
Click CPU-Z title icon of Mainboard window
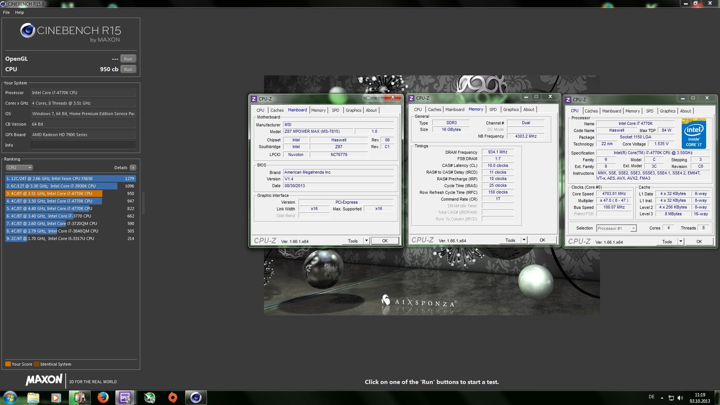click(254, 99)
